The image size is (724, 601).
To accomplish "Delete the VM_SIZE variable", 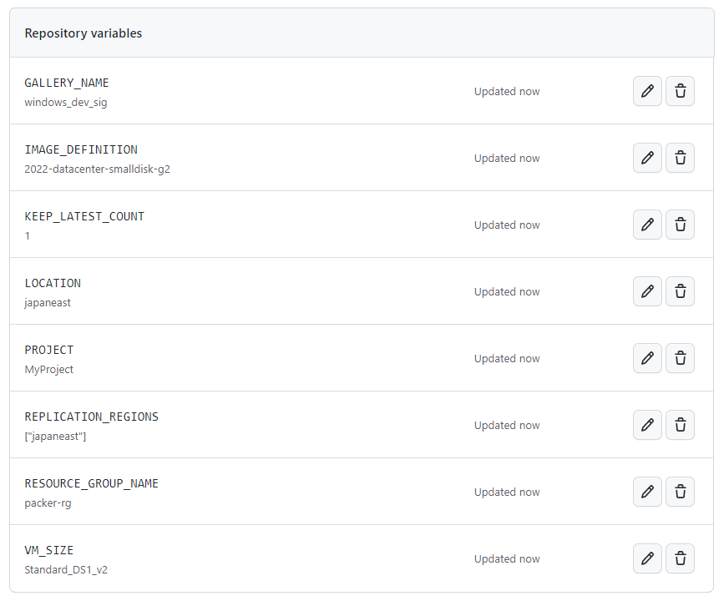I will point(680,558).
